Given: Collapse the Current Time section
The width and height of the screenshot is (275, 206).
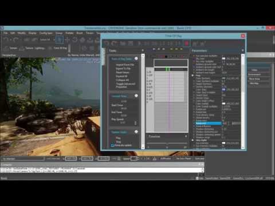Looking at the screenshot, I should (136, 96).
